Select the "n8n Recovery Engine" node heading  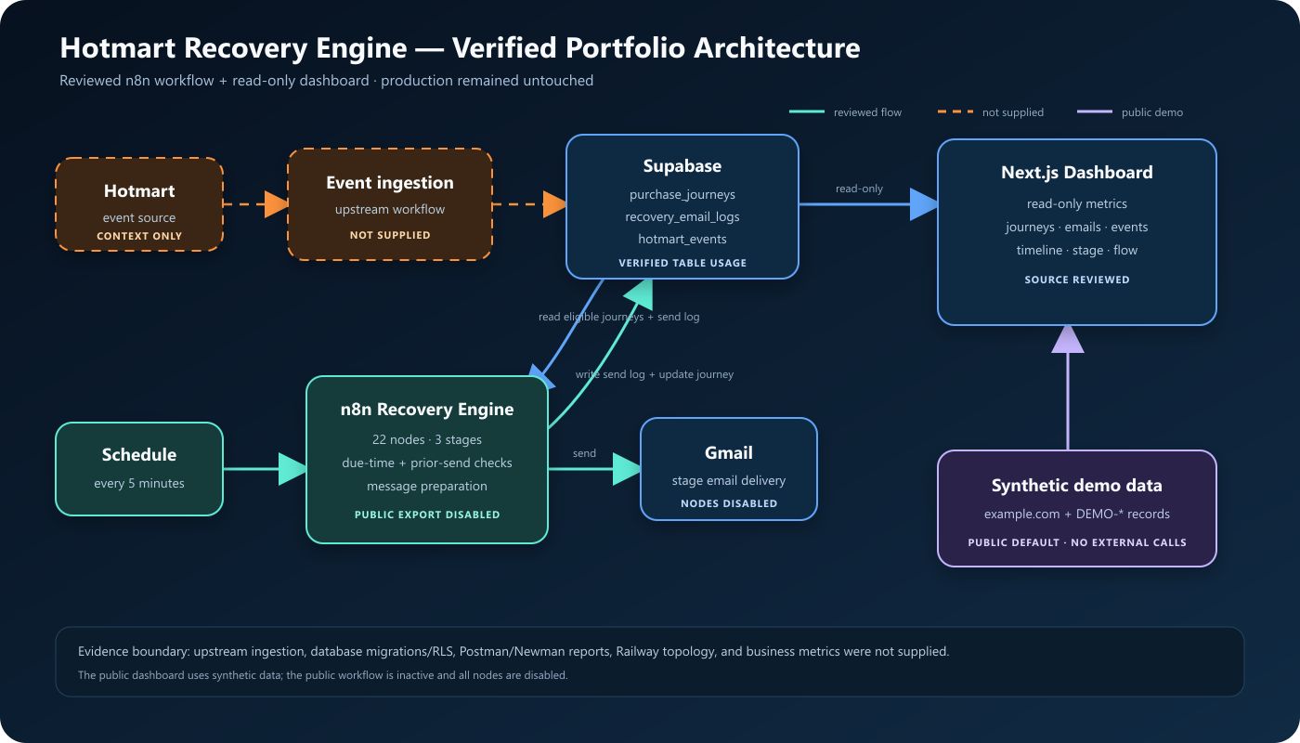click(x=427, y=410)
